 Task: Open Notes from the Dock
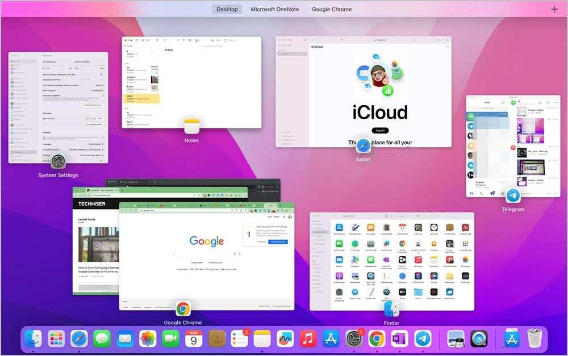(x=262, y=339)
